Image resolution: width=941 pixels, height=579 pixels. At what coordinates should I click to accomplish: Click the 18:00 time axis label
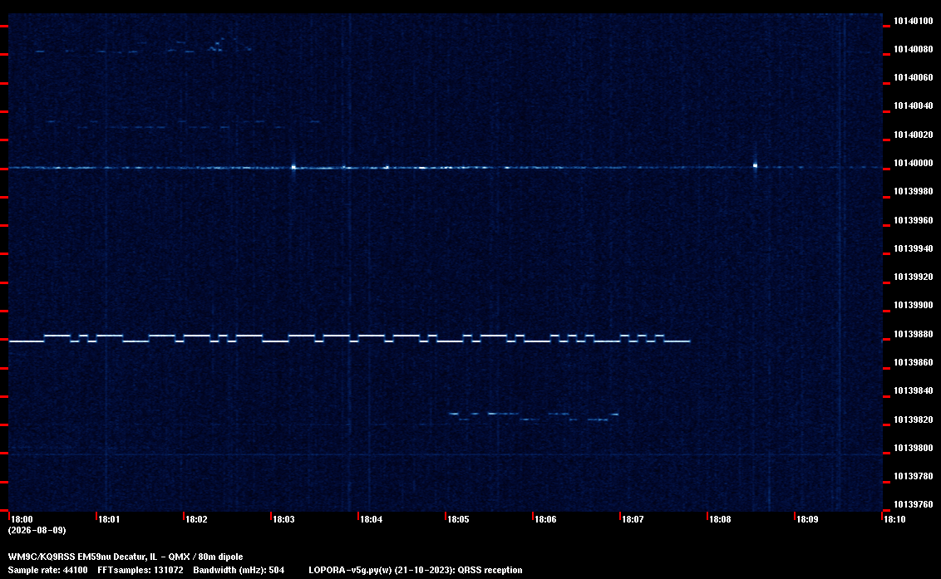[22, 519]
